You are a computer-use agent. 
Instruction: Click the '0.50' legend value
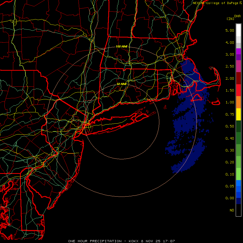coord(230,126)
